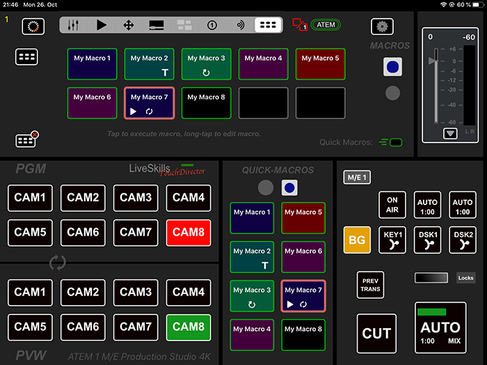Open the ATEM connection selector

326,25
